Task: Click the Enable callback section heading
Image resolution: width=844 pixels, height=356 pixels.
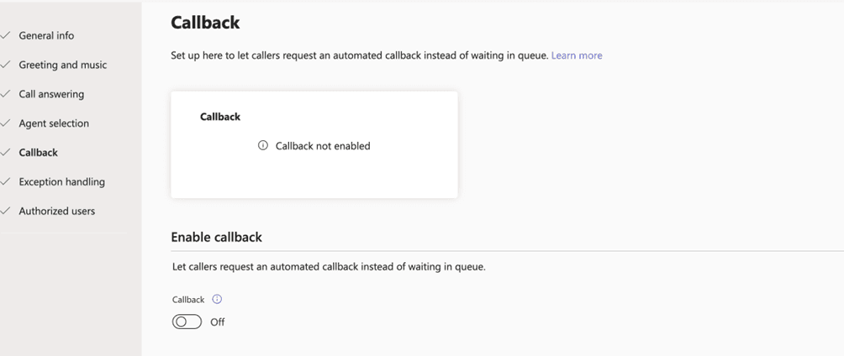Action: coord(216,237)
